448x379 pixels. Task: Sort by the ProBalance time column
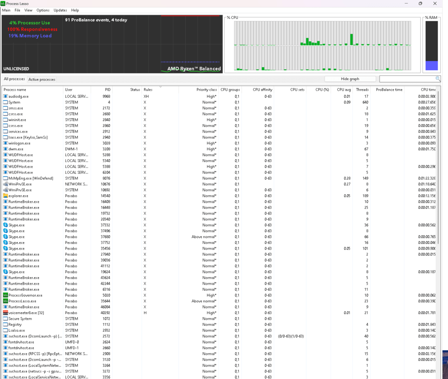387,89
